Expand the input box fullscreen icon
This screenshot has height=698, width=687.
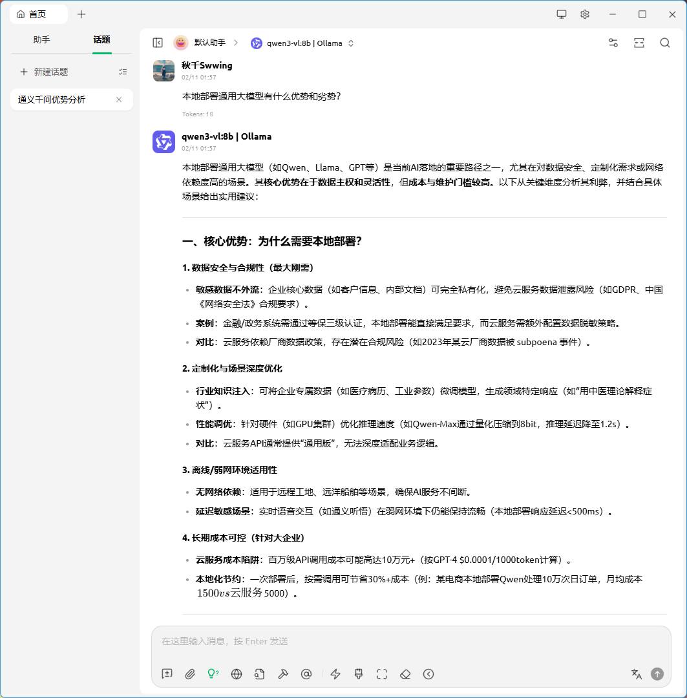pyautogui.click(x=382, y=674)
